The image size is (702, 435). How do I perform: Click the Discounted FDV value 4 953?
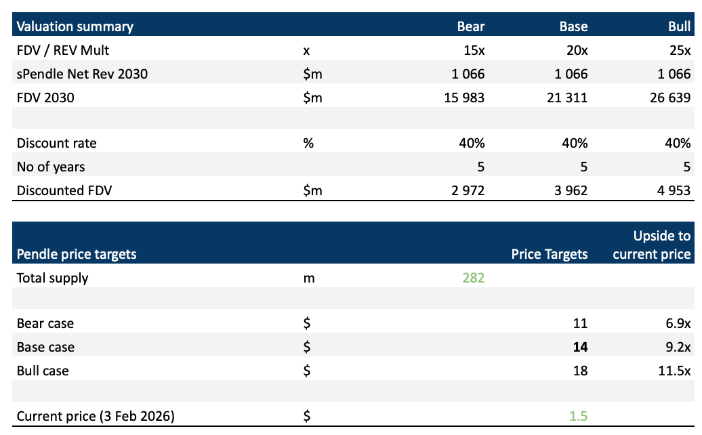click(674, 190)
